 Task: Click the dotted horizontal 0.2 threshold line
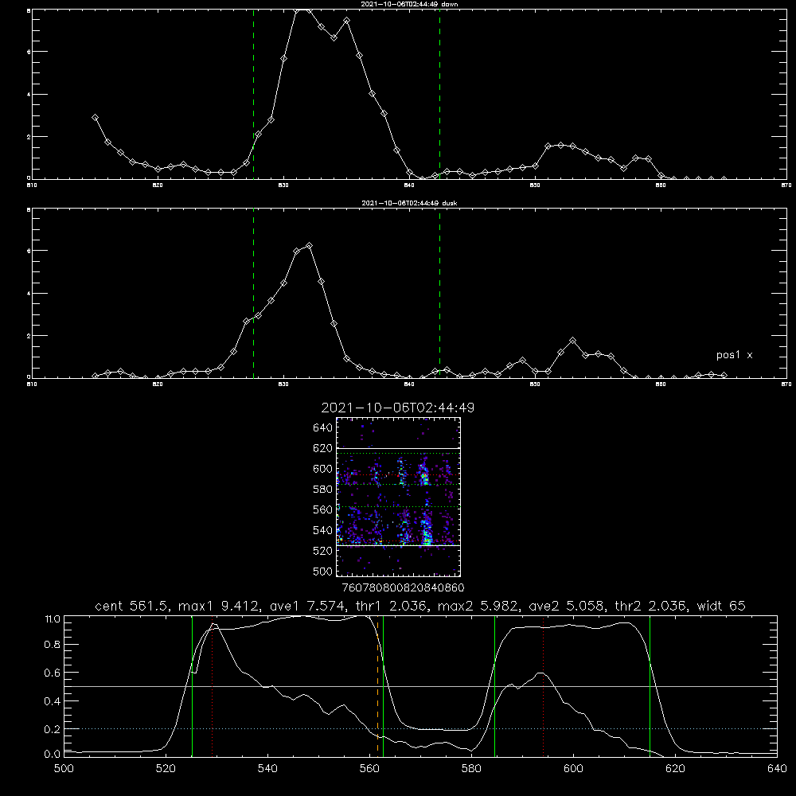420,728
